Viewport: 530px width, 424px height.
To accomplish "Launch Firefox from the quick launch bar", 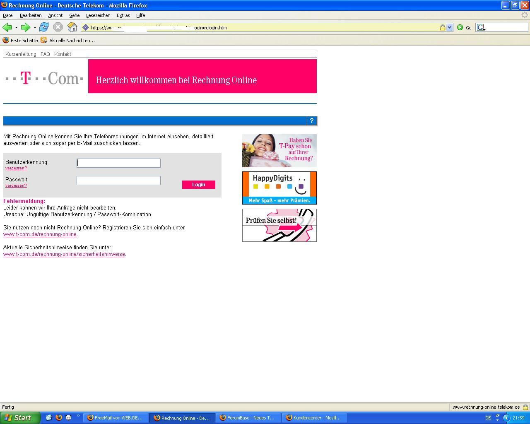I will (59, 418).
